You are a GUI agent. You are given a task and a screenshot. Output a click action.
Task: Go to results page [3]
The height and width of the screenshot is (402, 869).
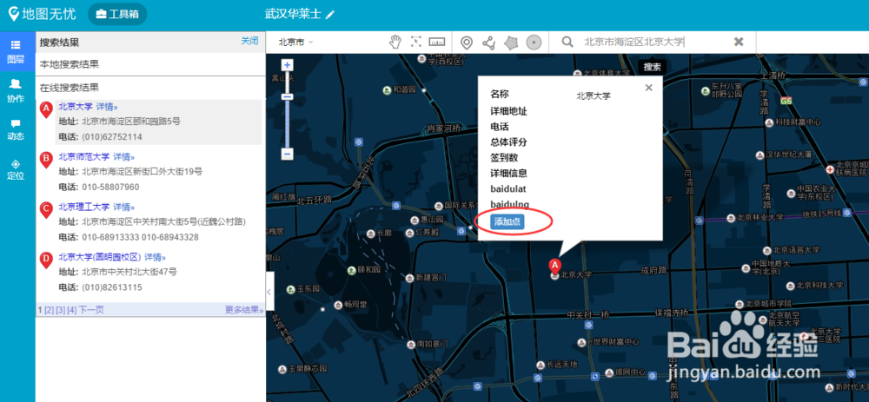coord(61,309)
